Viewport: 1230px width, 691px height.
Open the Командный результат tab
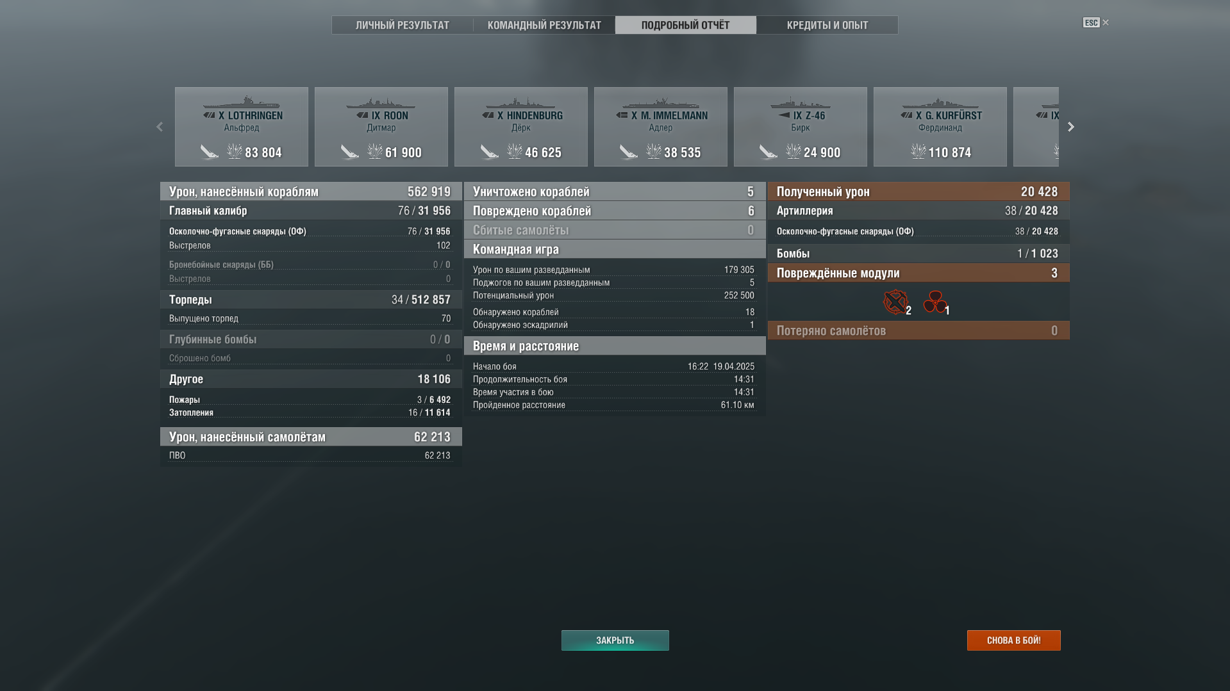pos(544,25)
